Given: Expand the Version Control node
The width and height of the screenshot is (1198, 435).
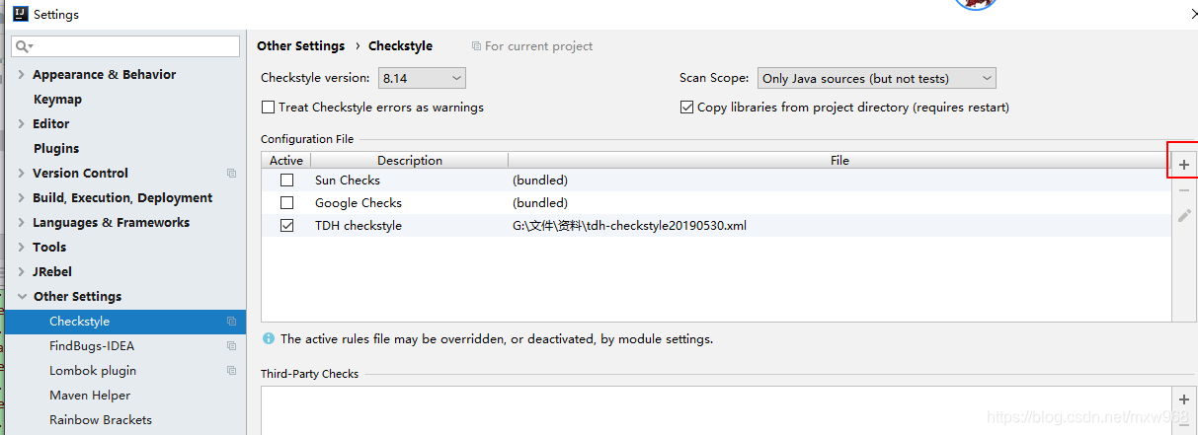Looking at the screenshot, I should (x=22, y=174).
